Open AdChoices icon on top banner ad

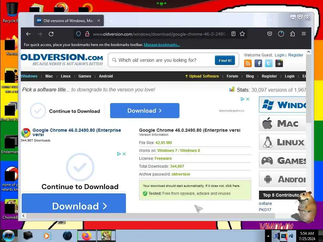pyautogui.click(x=243, y=99)
